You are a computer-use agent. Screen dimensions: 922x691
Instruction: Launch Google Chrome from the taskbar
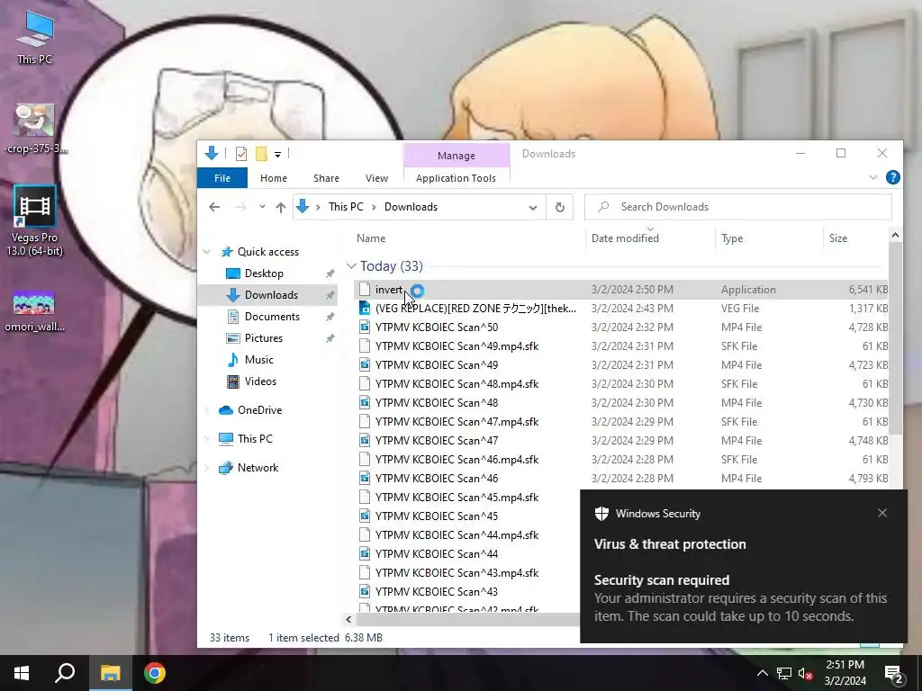click(155, 673)
